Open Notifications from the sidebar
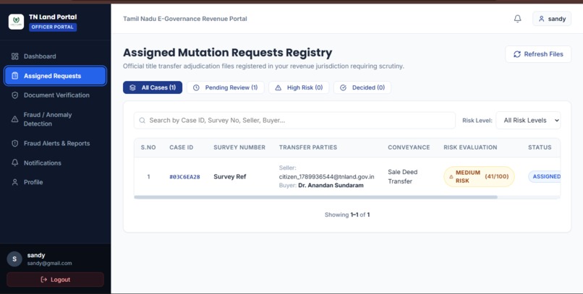 56,163
